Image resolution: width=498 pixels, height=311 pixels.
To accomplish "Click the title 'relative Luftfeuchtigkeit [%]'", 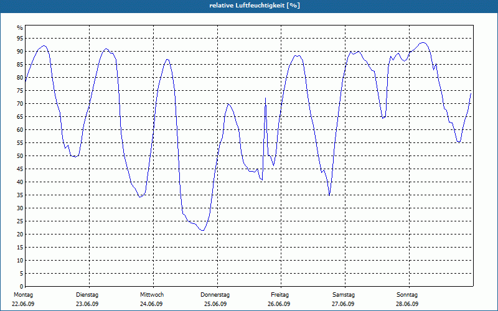I will [255, 6].
